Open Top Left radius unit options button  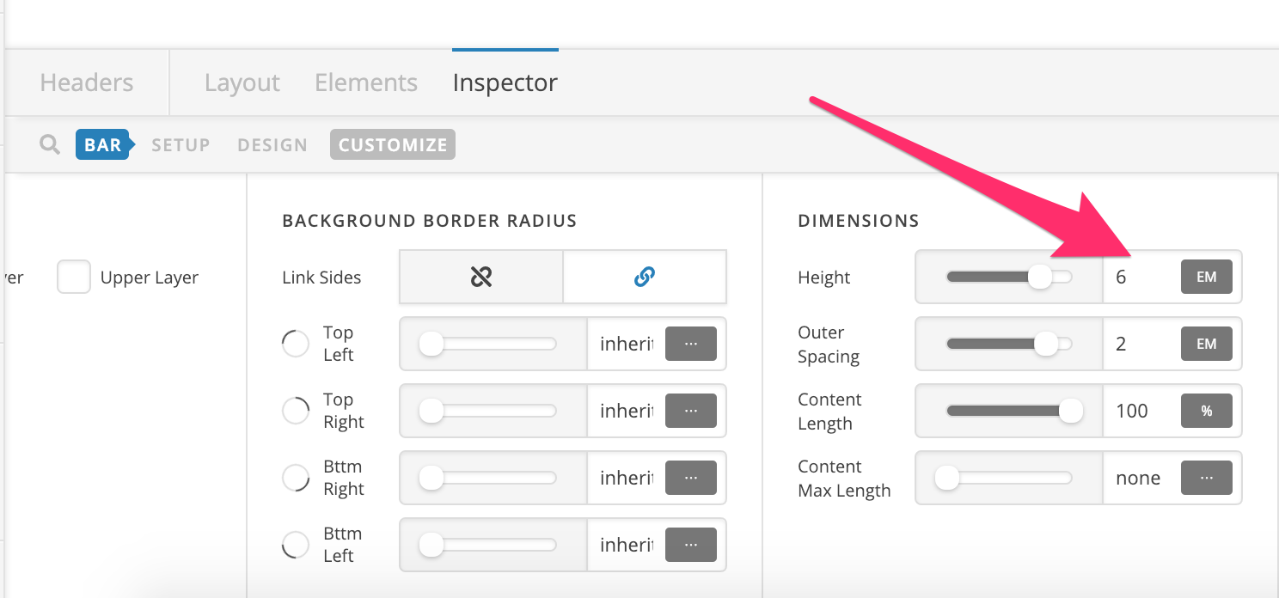pos(691,344)
